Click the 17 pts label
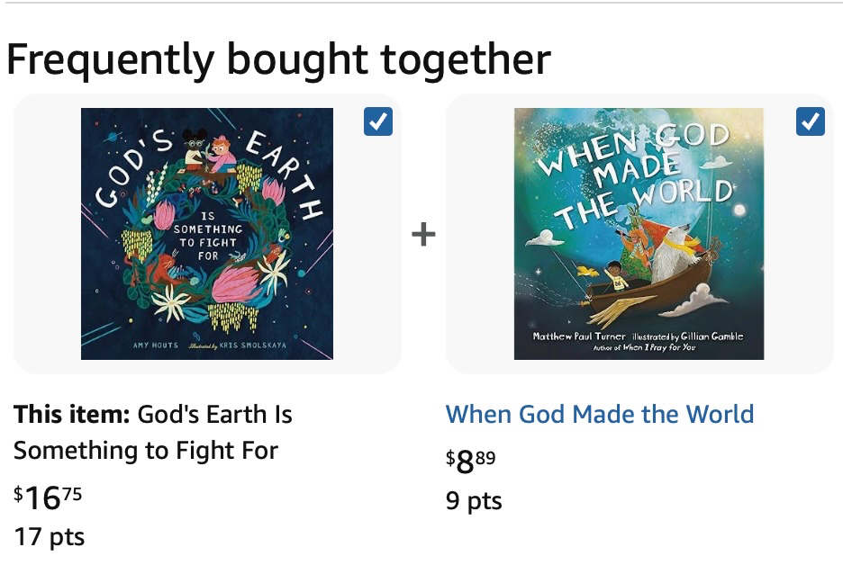The height and width of the screenshot is (574, 843). 49,537
